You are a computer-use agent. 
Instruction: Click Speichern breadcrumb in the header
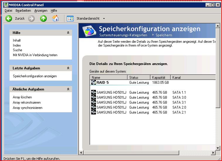point(164,35)
